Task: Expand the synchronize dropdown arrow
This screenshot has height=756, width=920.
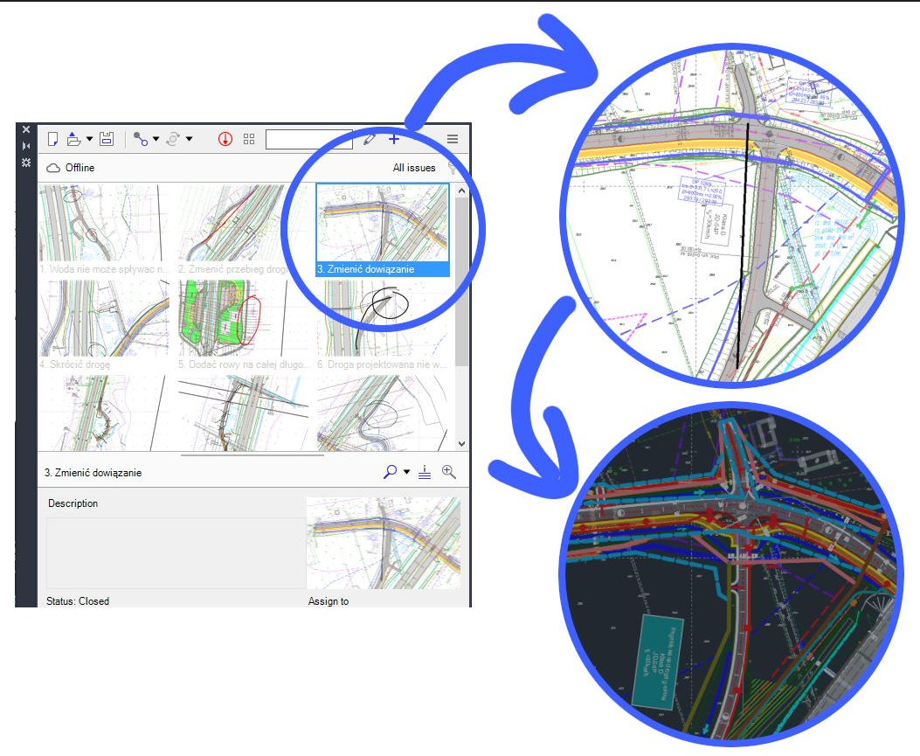Action: click(189, 139)
